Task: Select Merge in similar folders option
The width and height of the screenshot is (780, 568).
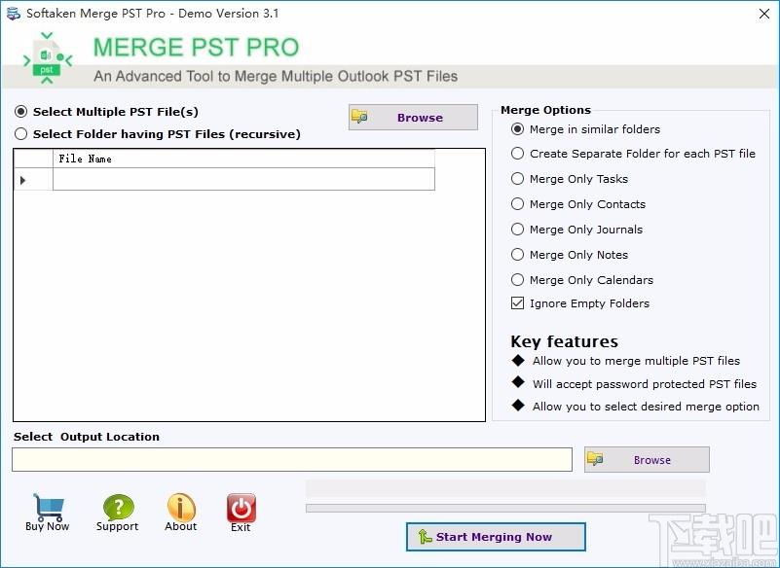Action: click(517, 129)
